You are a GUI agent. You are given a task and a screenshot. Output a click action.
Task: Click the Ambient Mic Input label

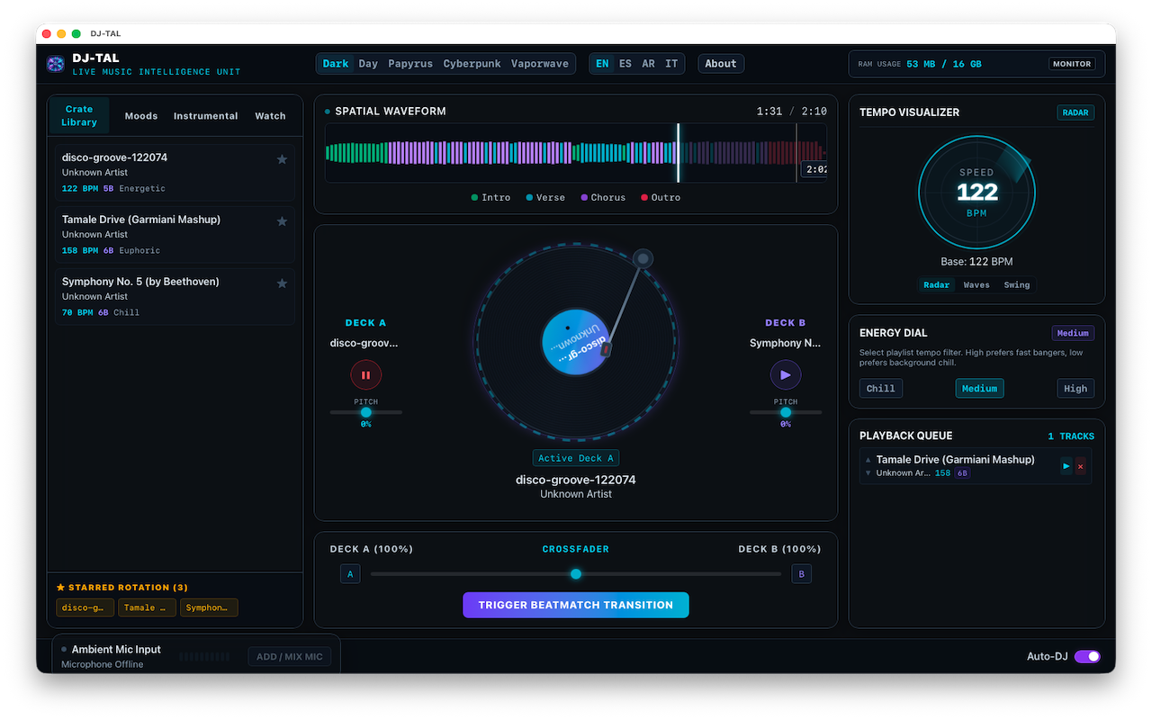[x=116, y=649]
